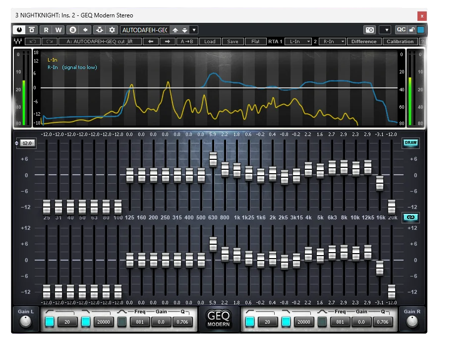Open dropdown next to camera icon
This screenshot has width=468, height=343.
[x=387, y=30]
